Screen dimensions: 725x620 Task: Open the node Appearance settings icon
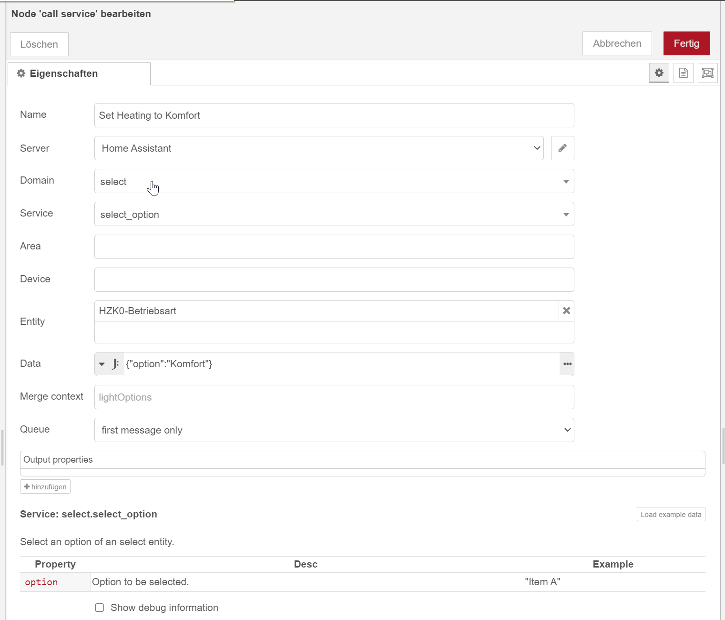pyautogui.click(x=707, y=73)
